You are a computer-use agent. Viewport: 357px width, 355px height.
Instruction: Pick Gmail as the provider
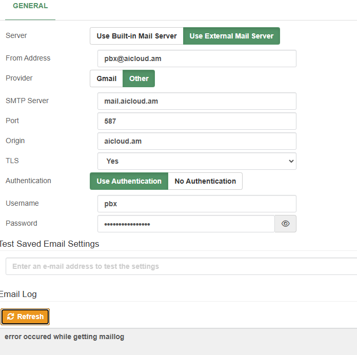pos(106,78)
